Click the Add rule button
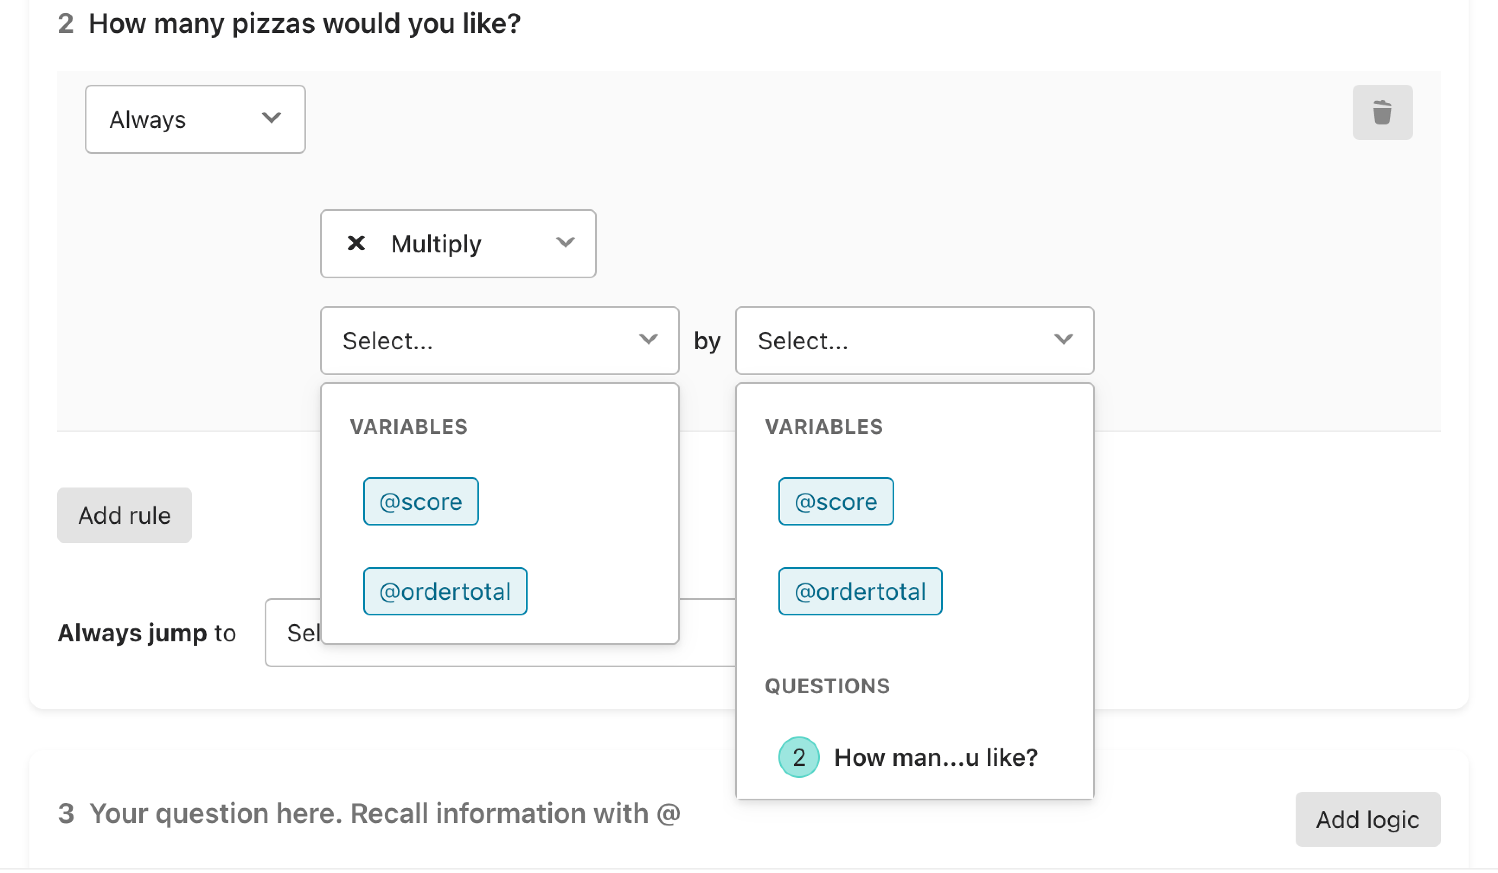The height and width of the screenshot is (873, 1498). (124, 515)
